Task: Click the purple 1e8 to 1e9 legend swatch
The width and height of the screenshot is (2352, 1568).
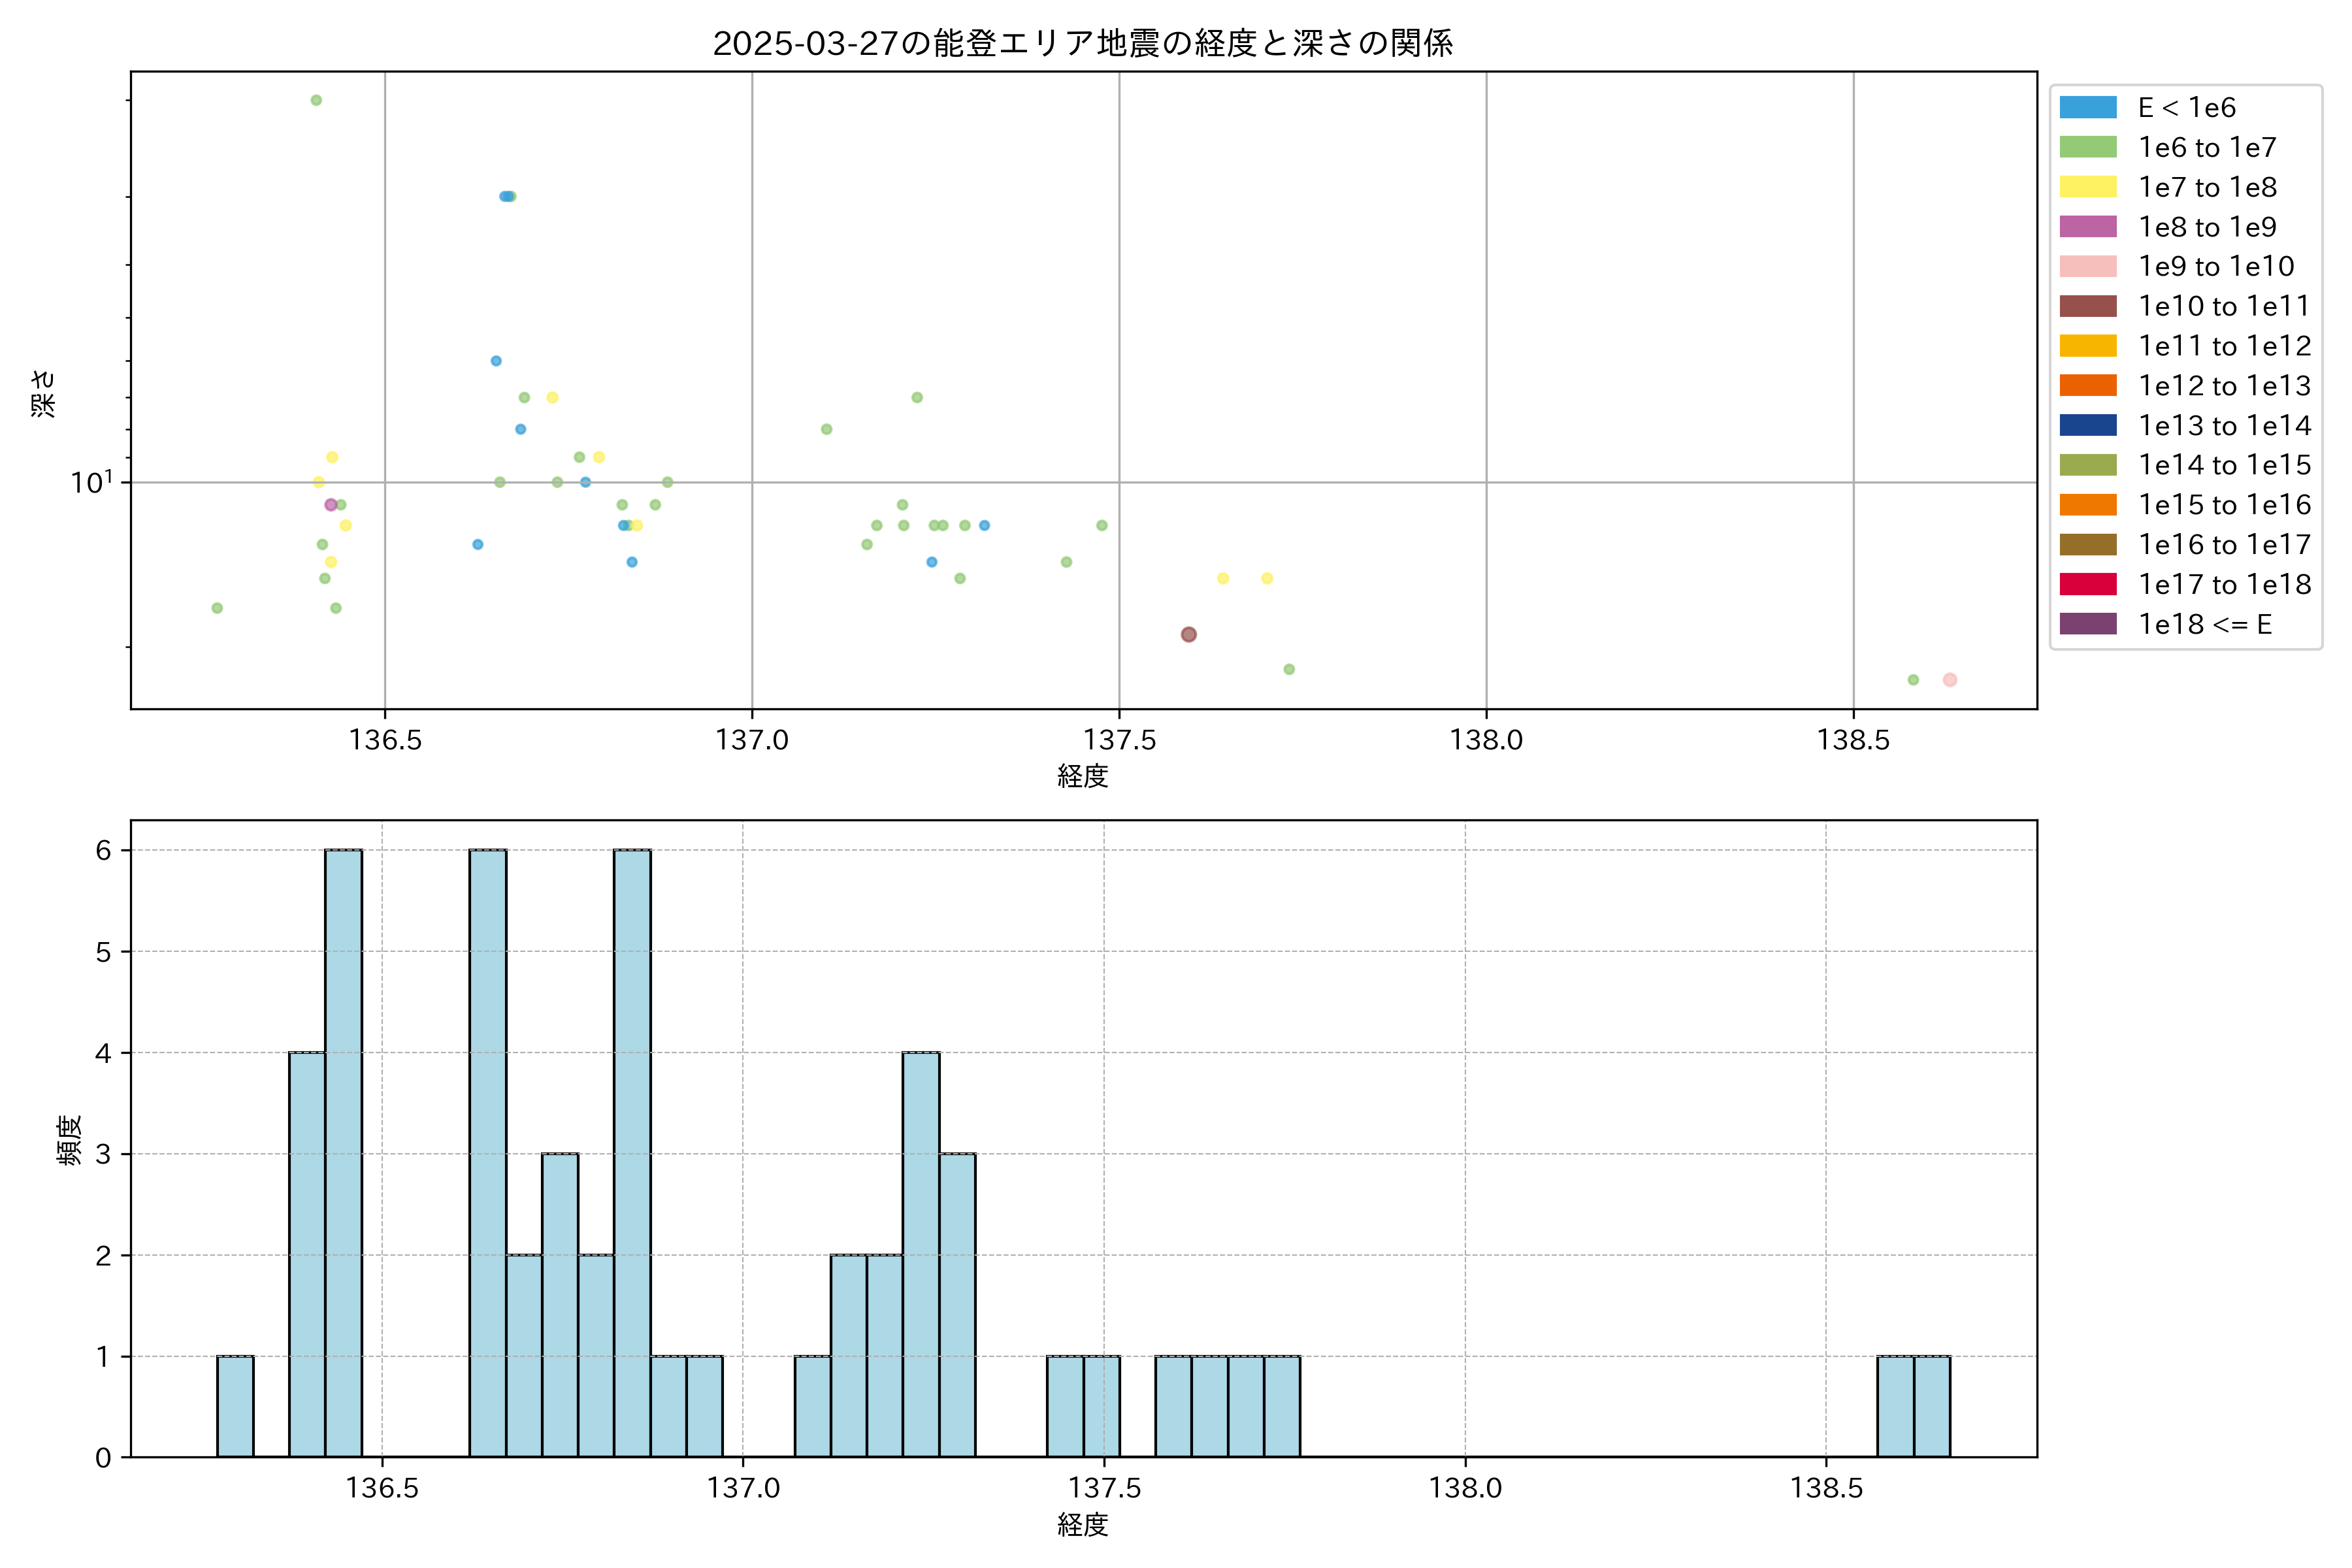Action: coord(2087,227)
